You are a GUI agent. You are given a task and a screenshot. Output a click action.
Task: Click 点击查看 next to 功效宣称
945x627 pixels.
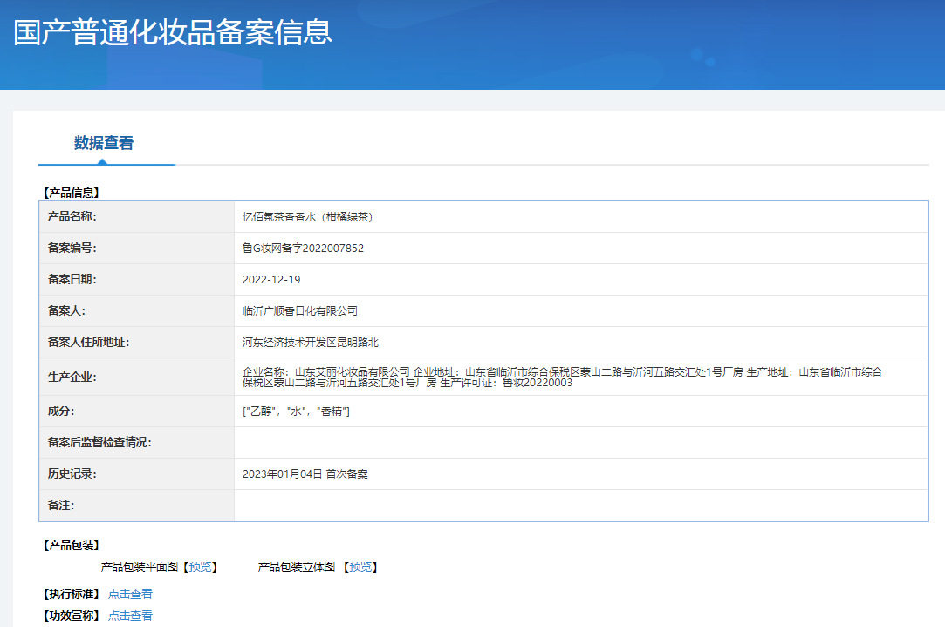tap(130, 616)
